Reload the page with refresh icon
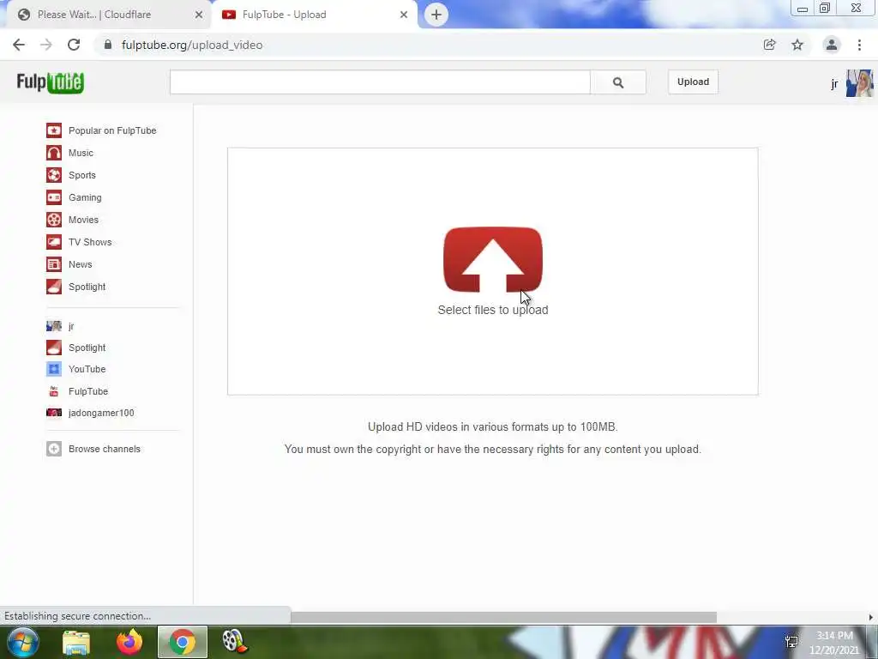The height and width of the screenshot is (659, 878). pos(74,45)
